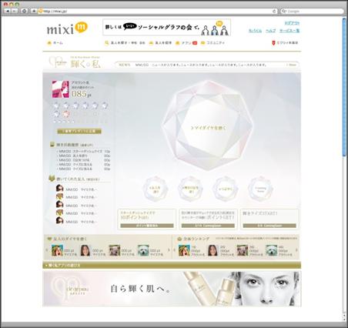Image resolution: width=348 pixels, height=328 pixels.
Task: Click previous arrow of friends' diamonds carousel
Action: (x=47, y=250)
